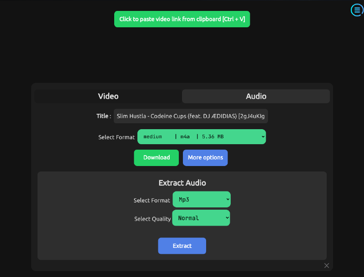The image size is (364, 277).
Task: Open the circular hamburger navigation menu
Action: click(357, 10)
